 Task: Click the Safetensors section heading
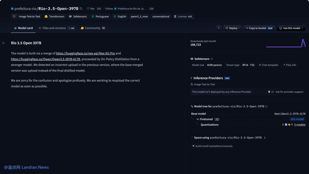point(202,59)
